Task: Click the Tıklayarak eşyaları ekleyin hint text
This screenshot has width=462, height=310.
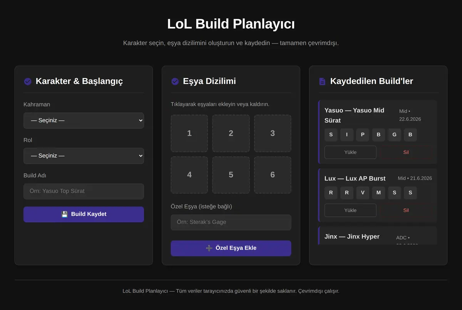Action: [x=220, y=104]
